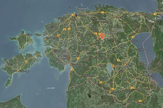The width and height of the screenshot is (163, 108).
Task: Click the route 6 shield near Tõrva
Action: point(101,82)
